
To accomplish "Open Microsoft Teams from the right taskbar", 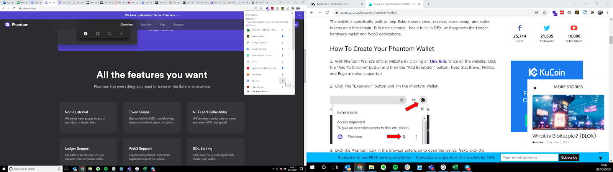I will [x=431, y=167].
